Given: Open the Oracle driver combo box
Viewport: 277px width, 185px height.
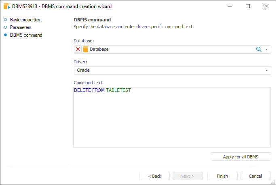Looking at the screenshot, I should (x=172, y=70).
